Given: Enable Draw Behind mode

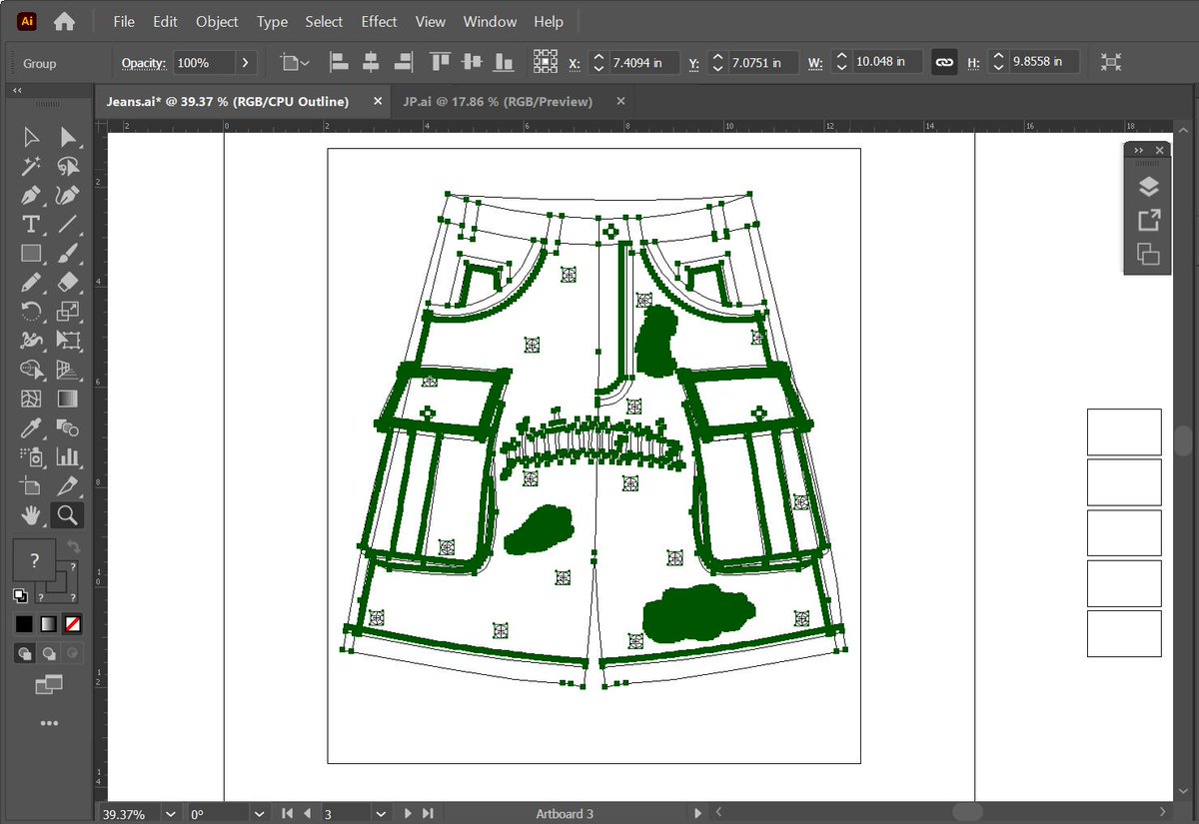Looking at the screenshot, I should pyautogui.click(x=49, y=653).
